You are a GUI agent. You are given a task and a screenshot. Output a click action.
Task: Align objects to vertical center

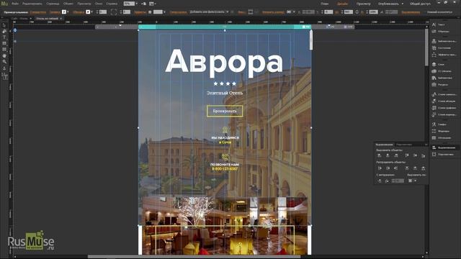tap(415, 155)
